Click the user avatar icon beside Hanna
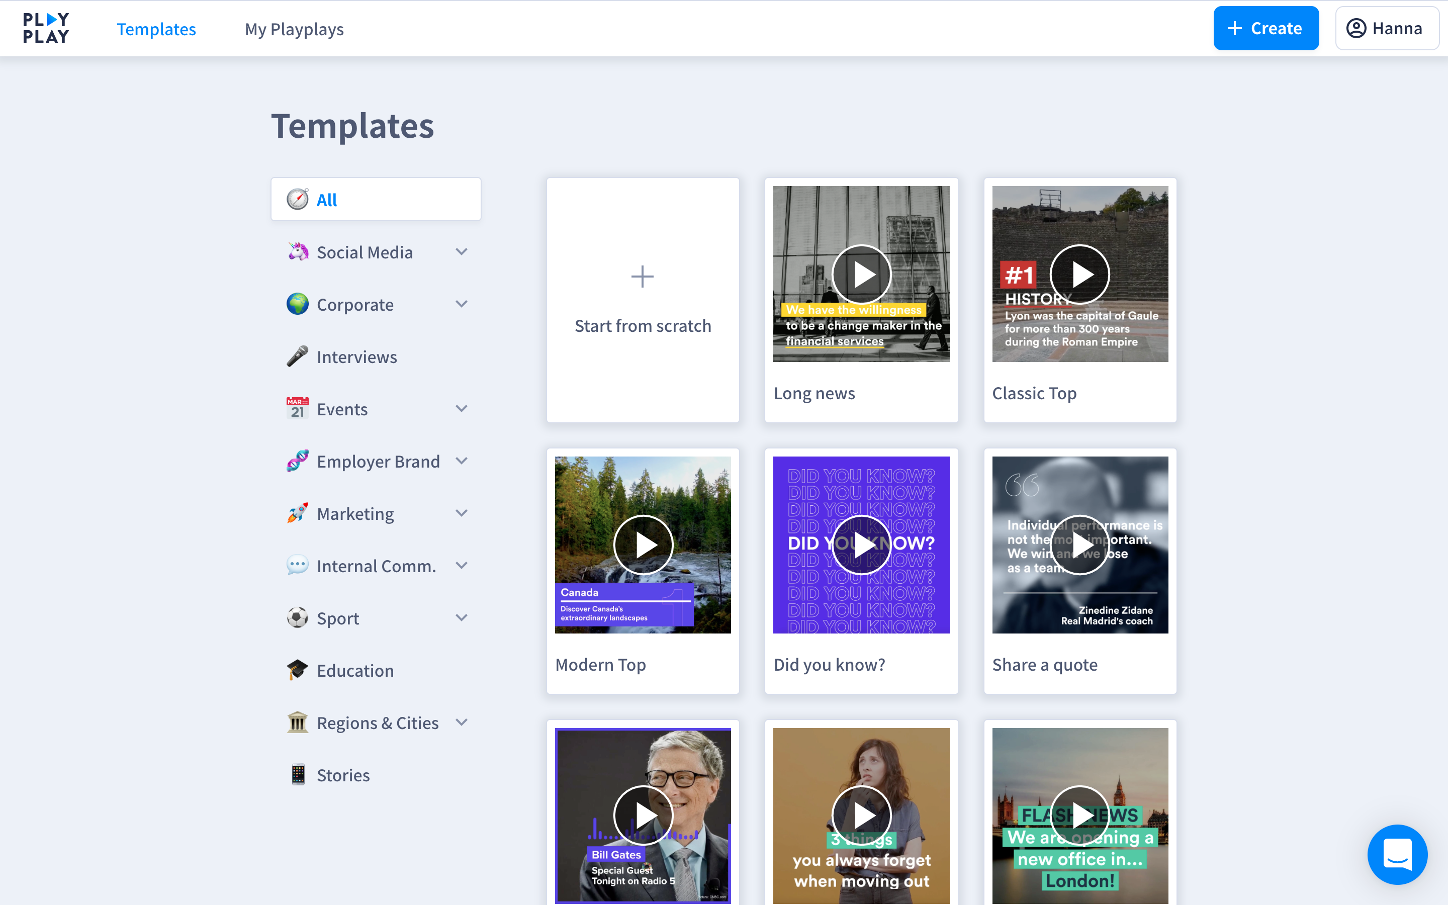 [x=1356, y=28]
